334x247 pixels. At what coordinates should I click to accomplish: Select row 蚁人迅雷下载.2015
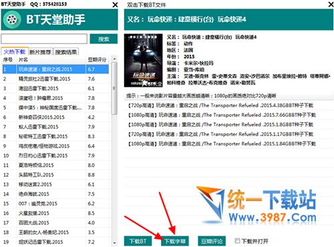coord(55,127)
